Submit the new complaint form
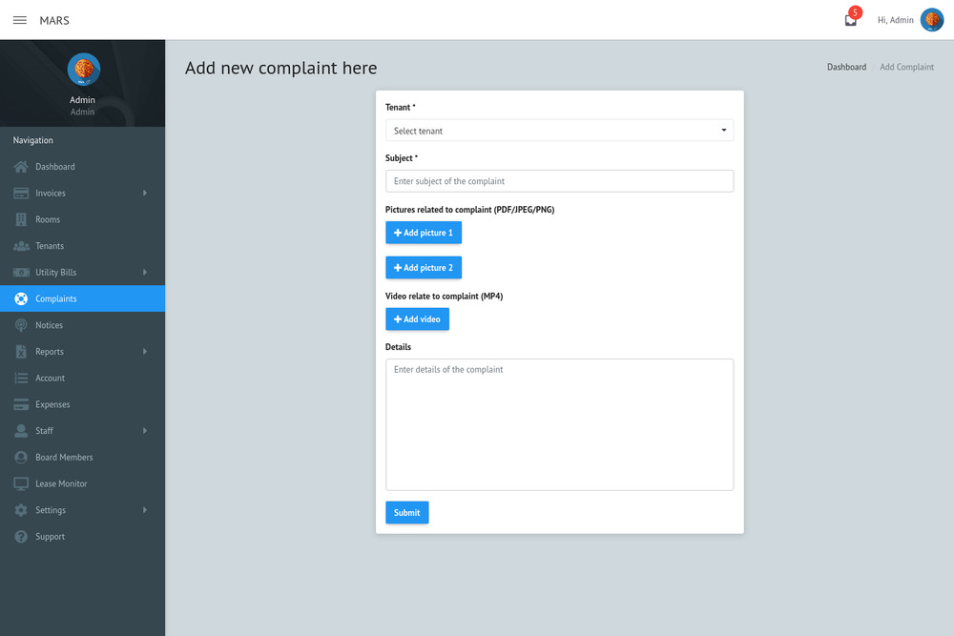The height and width of the screenshot is (636, 954). tap(406, 512)
